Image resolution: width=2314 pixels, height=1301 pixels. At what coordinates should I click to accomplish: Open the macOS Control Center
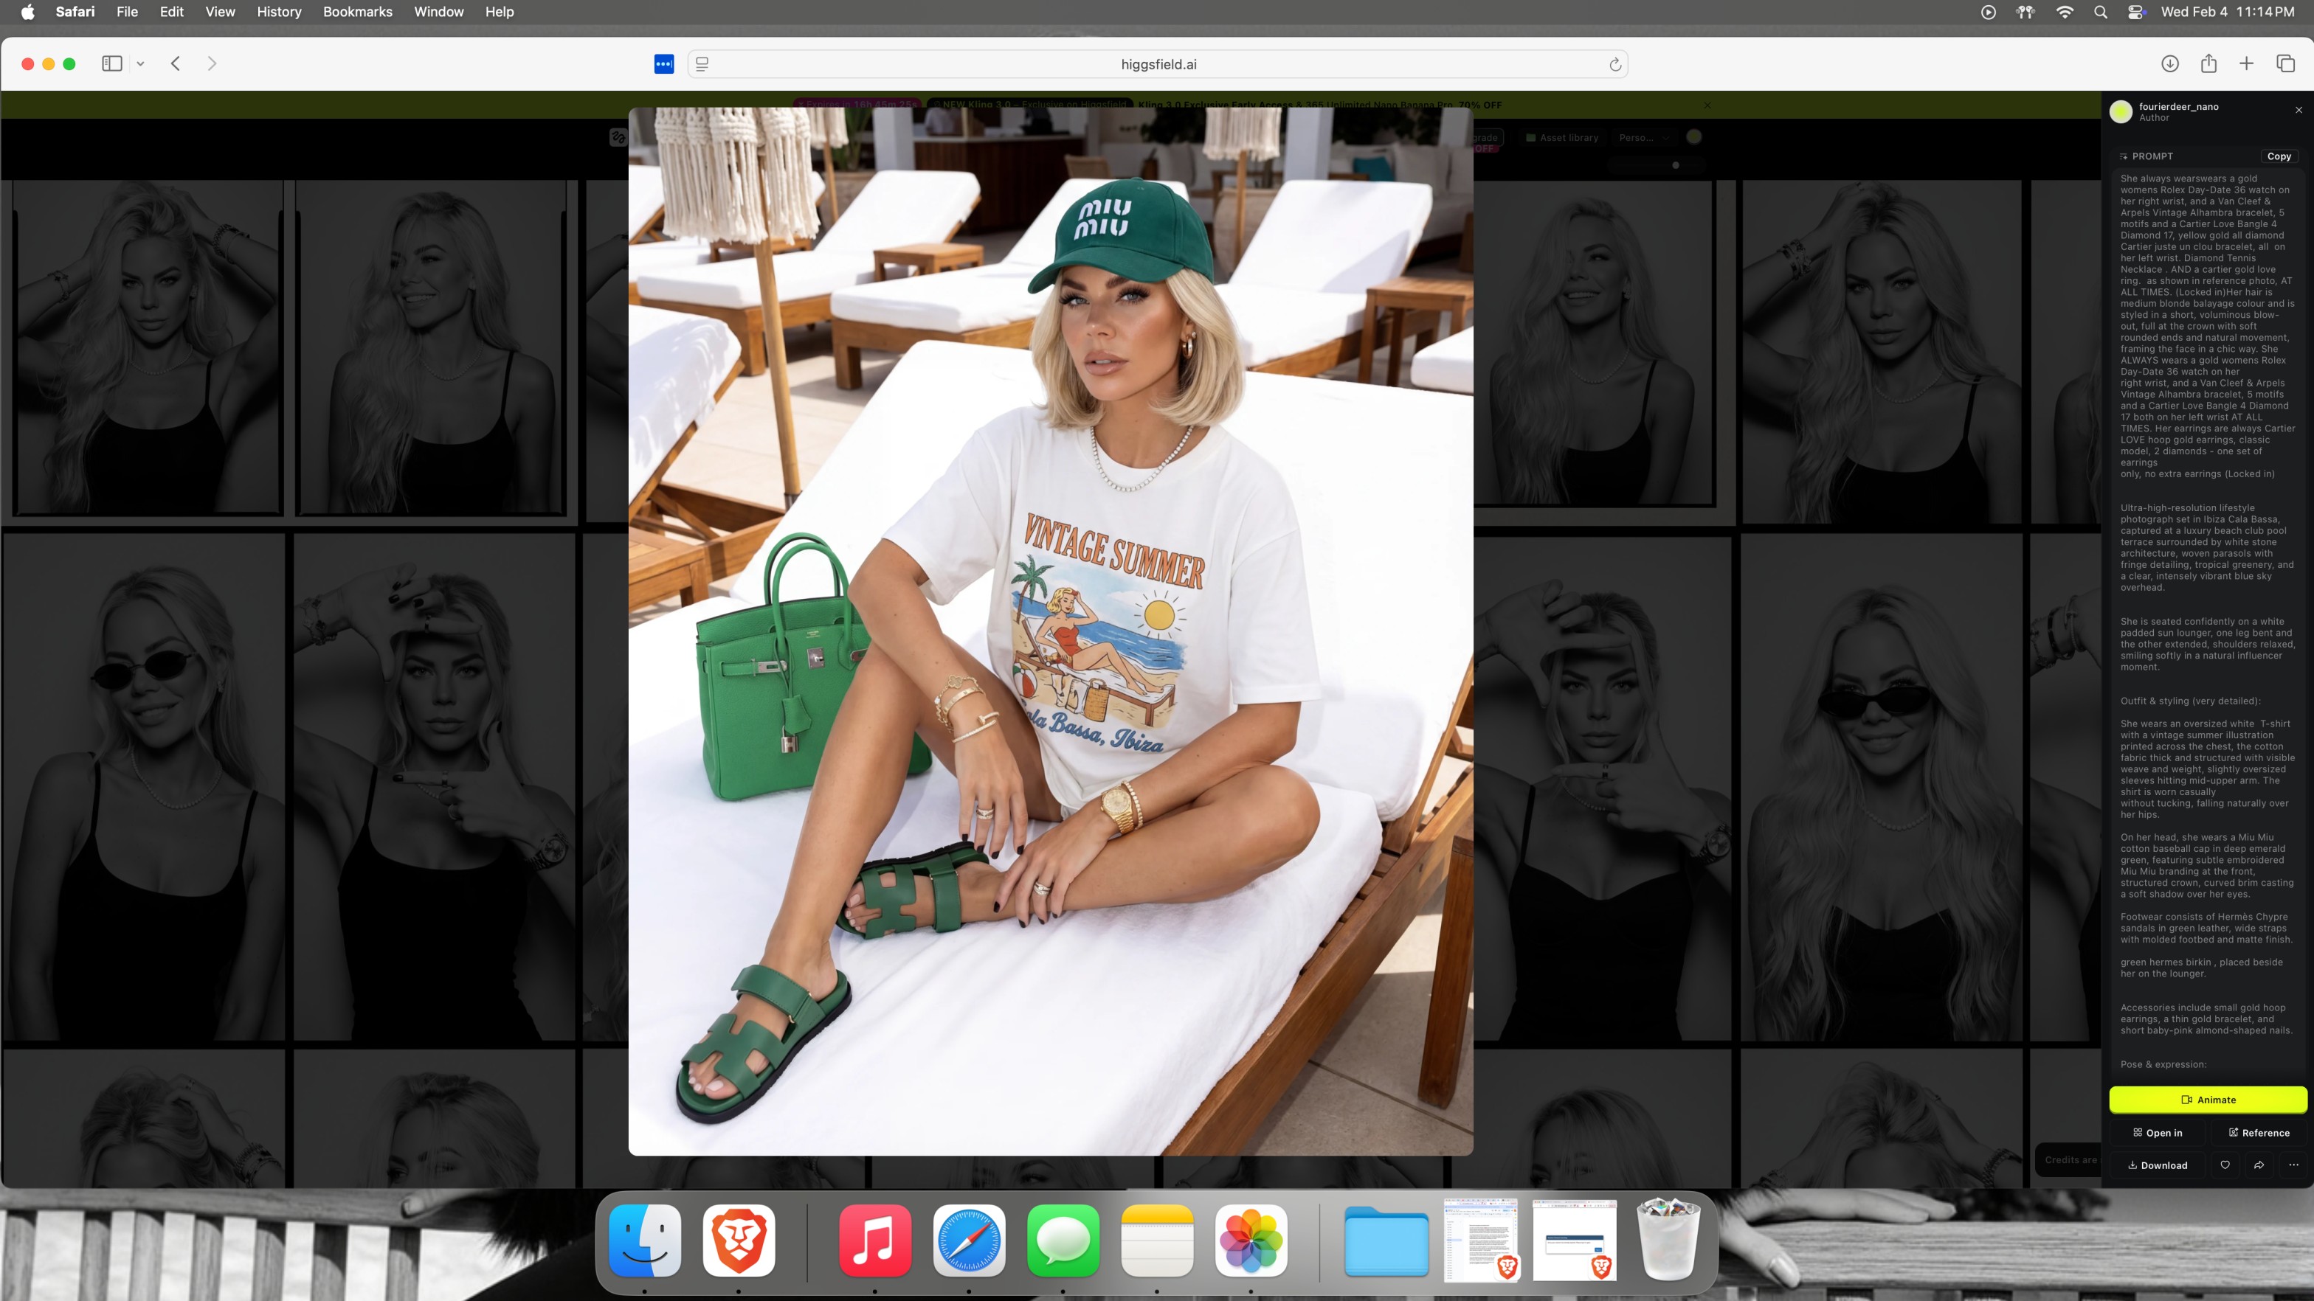[x=2136, y=12]
